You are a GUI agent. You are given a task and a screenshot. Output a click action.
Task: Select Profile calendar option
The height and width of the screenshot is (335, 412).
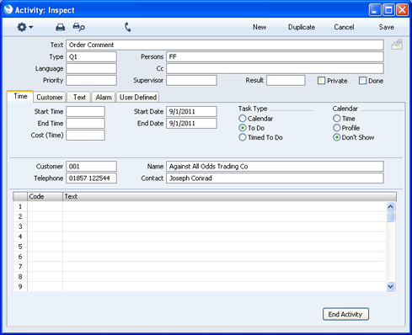pyautogui.click(x=337, y=128)
